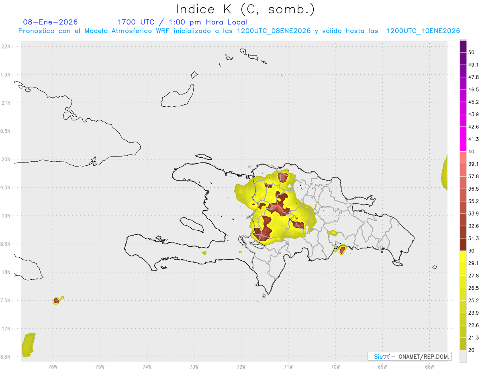Select the olive swatch between 20 and 21.3
Screen dimensions: 482x372
463,344
